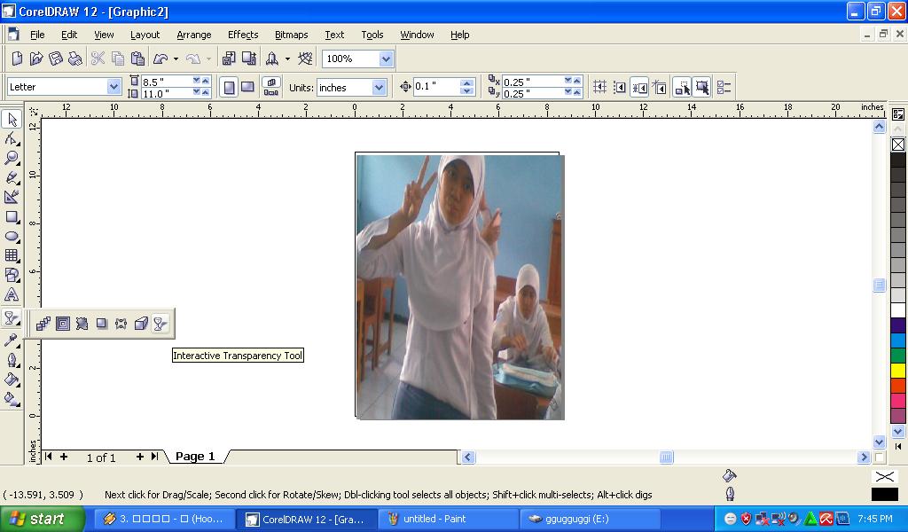Click the Paste clipboard icon

click(137, 59)
